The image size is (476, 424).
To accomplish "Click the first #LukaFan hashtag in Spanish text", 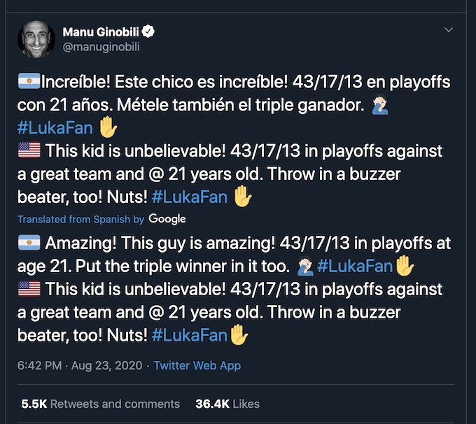I will [x=55, y=128].
